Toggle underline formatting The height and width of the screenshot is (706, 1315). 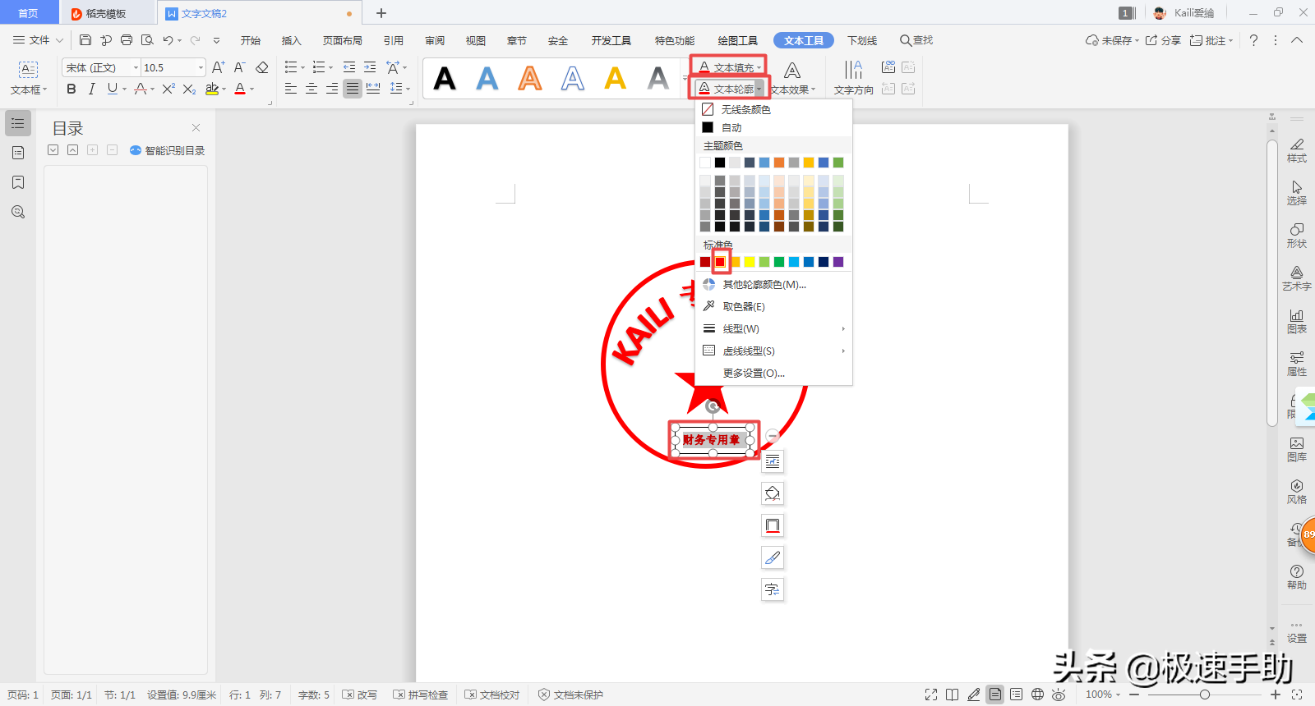112,89
